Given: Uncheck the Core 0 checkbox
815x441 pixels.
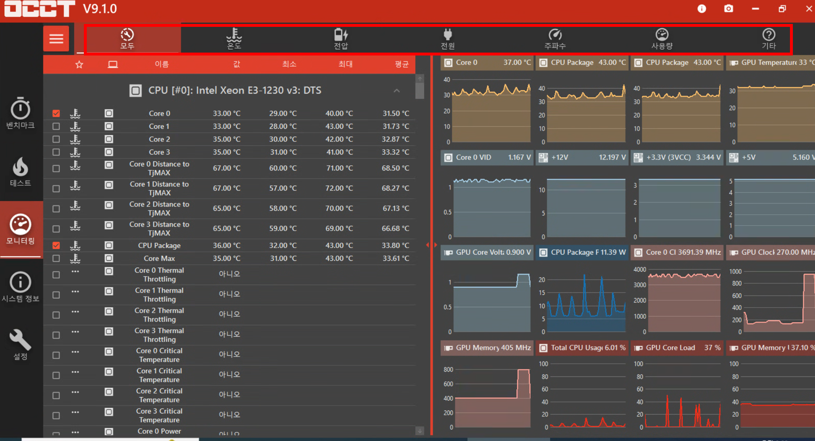Looking at the screenshot, I should pyautogui.click(x=56, y=114).
